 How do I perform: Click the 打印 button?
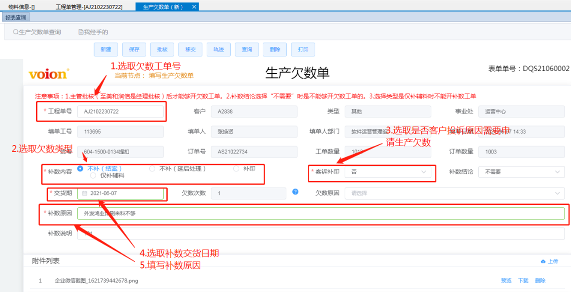click(303, 49)
